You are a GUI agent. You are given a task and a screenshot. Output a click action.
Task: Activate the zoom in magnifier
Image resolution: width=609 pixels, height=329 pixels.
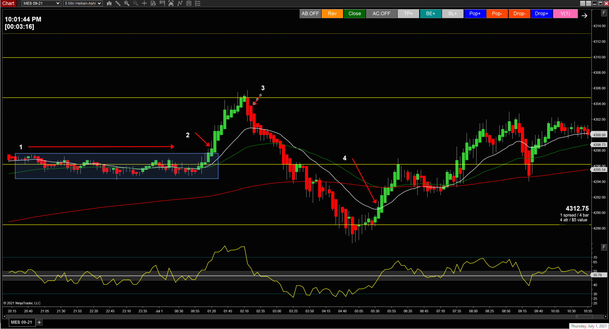point(127,3)
